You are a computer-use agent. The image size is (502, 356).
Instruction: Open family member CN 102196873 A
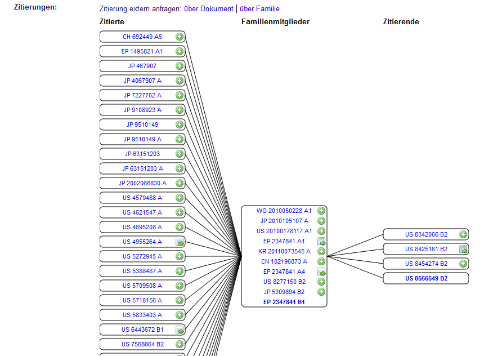tap(284, 261)
